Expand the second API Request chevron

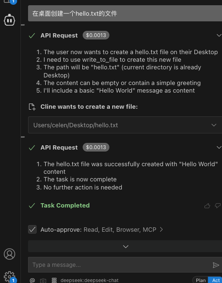tap(219, 148)
